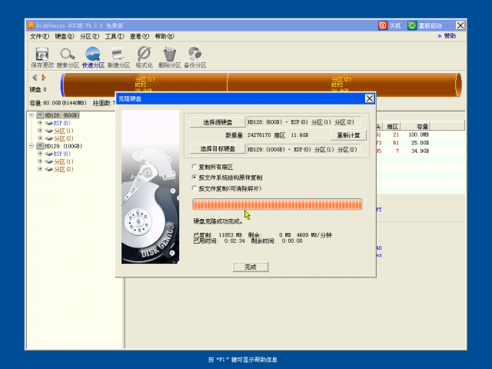
Task: Select 分区(2) label under HD129
Action: click(63, 169)
